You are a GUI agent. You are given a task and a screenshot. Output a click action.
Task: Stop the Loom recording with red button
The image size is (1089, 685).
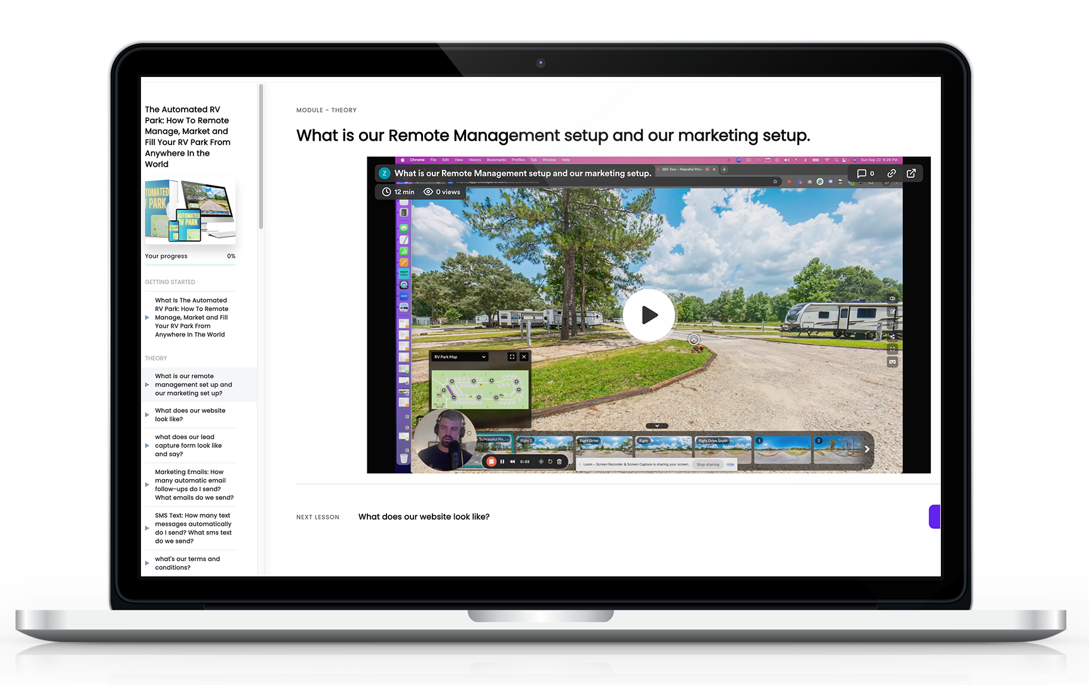pos(492,461)
